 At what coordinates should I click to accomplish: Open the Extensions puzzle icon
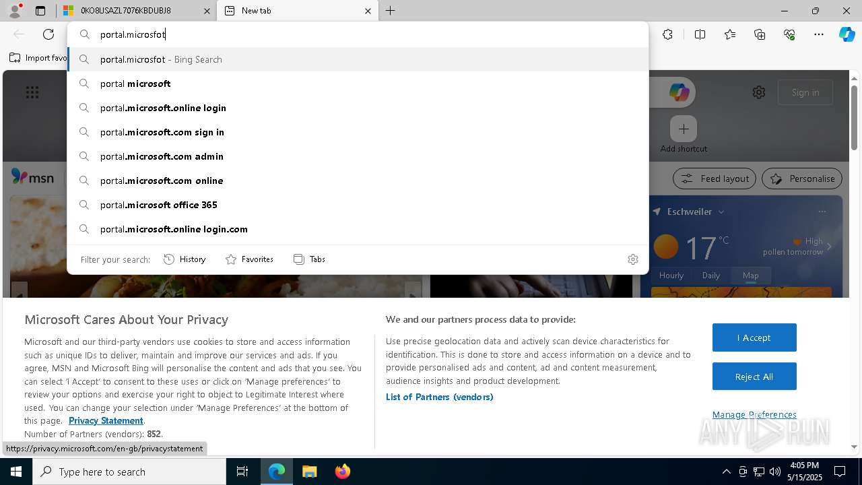(x=667, y=34)
